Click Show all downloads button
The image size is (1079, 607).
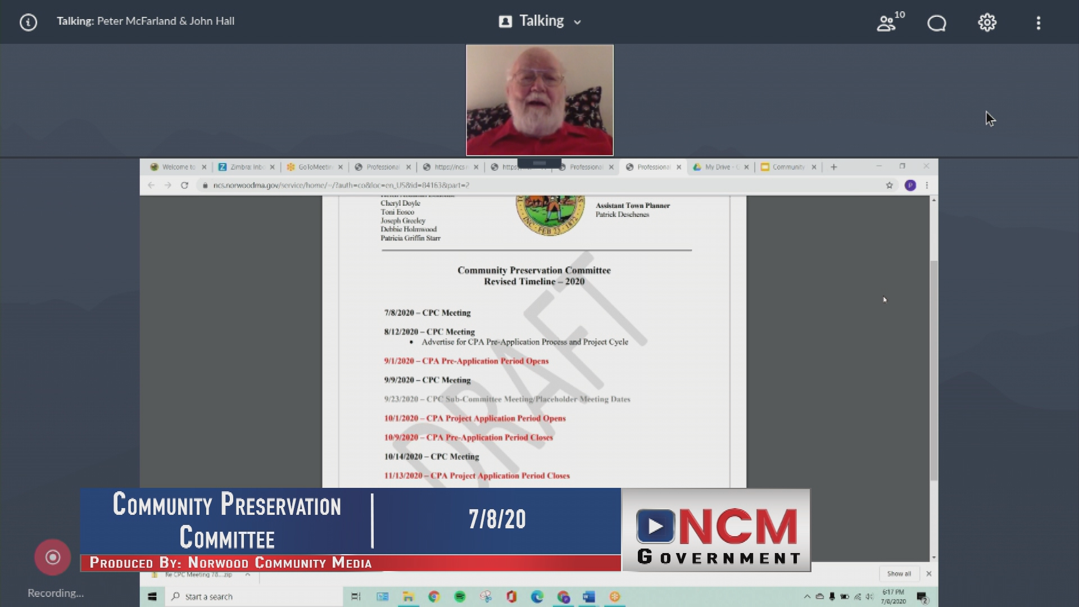pyautogui.click(x=899, y=573)
